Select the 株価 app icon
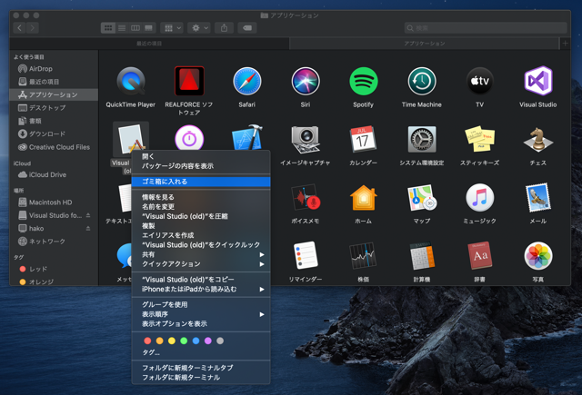Image resolution: width=582 pixels, height=395 pixels. coord(363,256)
